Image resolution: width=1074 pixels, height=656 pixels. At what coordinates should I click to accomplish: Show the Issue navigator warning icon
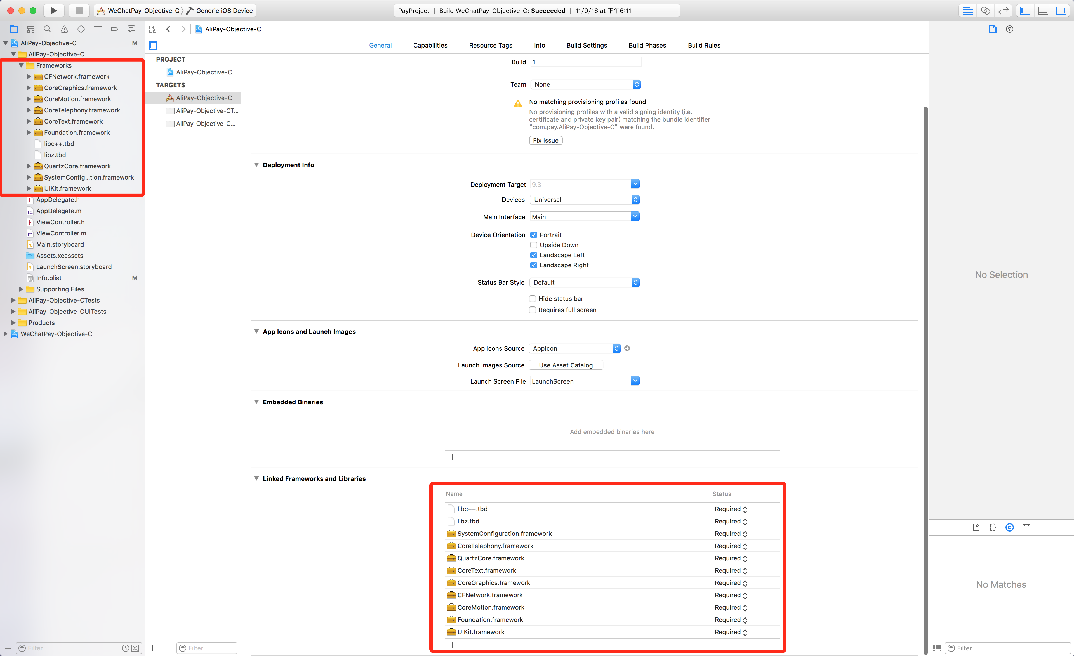(64, 29)
